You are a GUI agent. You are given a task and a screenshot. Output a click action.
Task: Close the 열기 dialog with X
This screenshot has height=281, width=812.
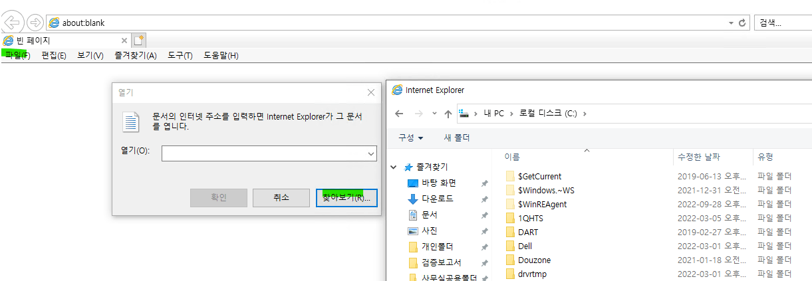coord(370,93)
